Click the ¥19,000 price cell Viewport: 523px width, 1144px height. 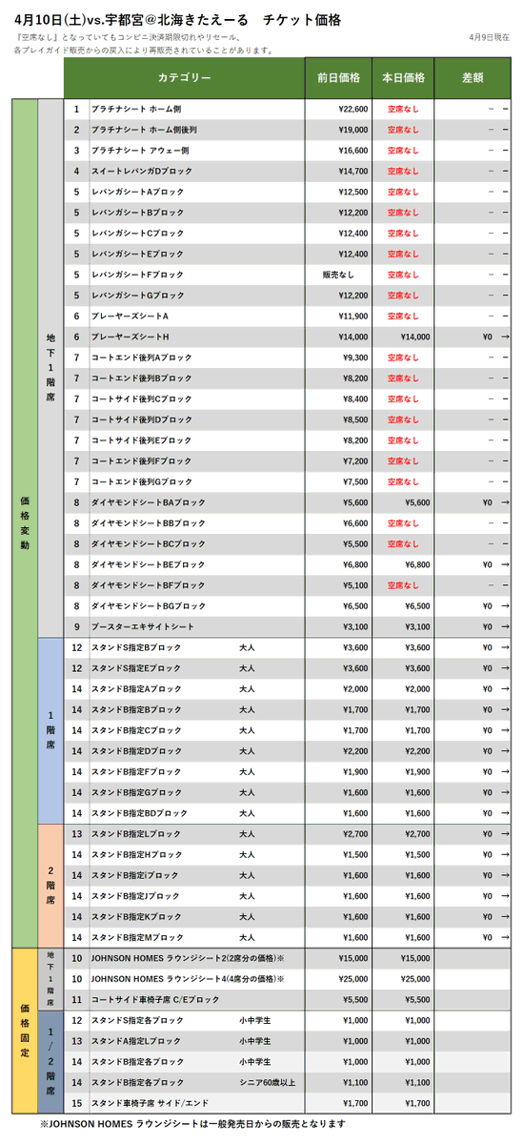(353, 130)
